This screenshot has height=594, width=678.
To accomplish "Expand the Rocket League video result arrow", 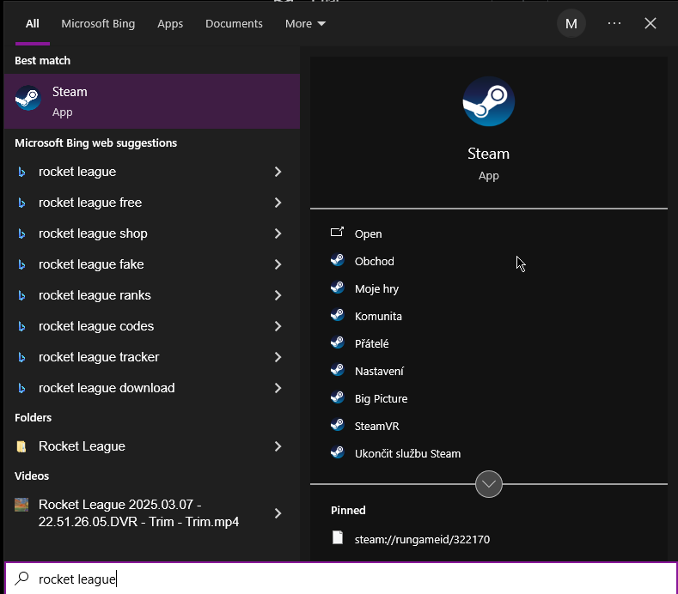I will coord(278,513).
